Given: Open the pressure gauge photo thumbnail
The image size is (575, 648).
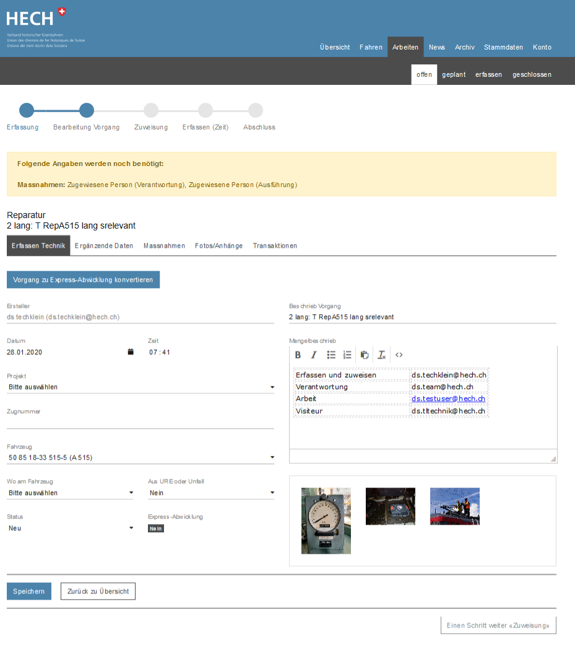Looking at the screenshot, I should 326,520.
